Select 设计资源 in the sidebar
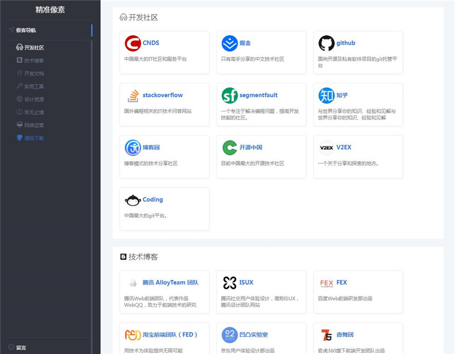 [x=34, y=99]
